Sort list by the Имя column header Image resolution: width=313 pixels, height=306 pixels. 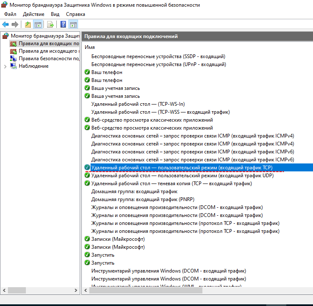click(90, 47)
